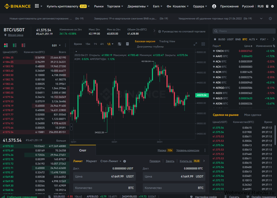Toggle the change/volume column swap icon
277x198 pixels.
(274, 46)
